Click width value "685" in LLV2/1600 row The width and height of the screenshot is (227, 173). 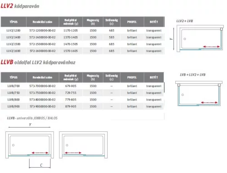coord(112,51)
